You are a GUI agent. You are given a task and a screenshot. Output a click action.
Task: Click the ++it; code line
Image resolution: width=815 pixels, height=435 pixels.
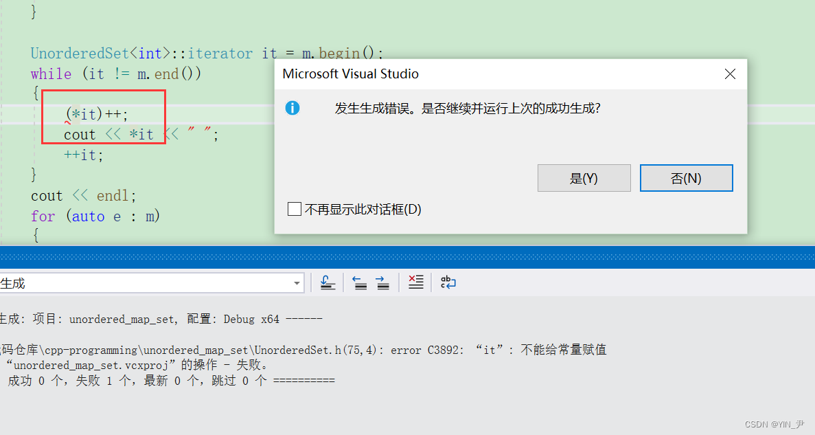84,155
